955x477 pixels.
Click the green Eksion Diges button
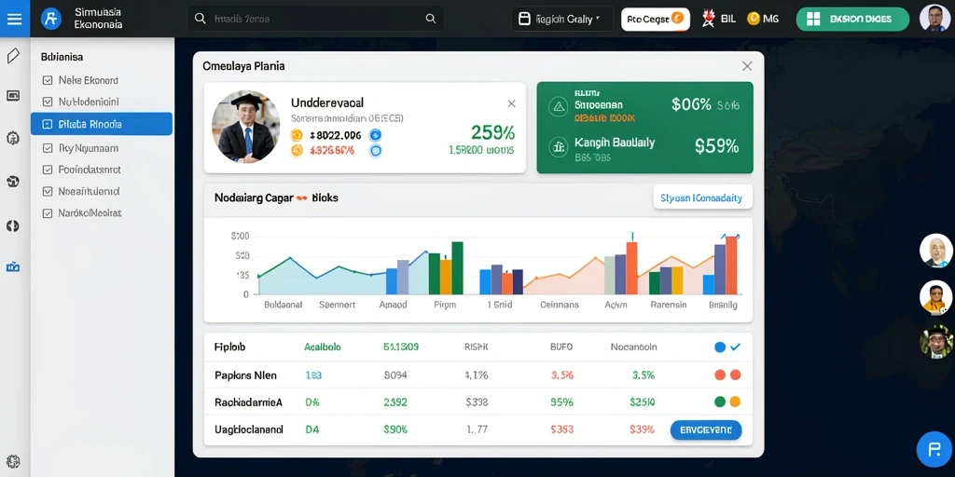tap(852, 19)
